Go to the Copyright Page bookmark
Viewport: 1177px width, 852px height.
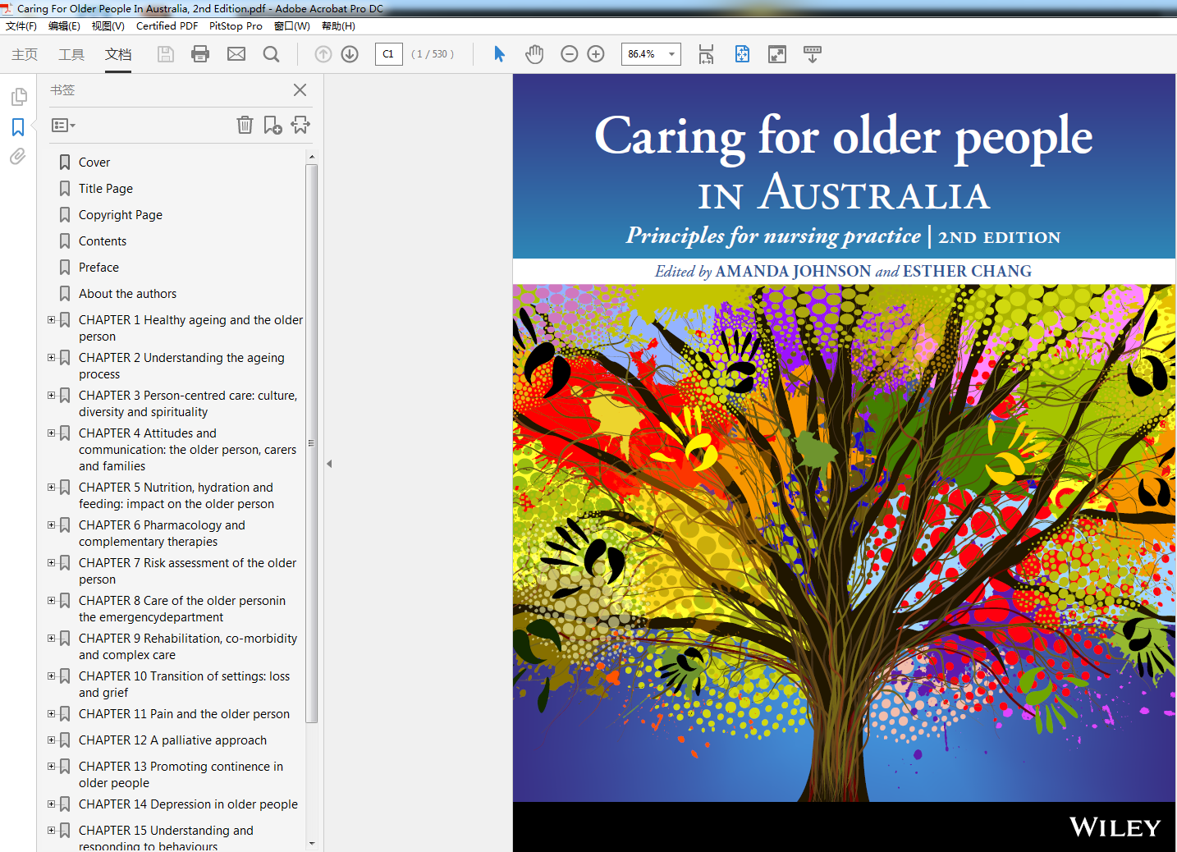pyautogui.click(x=121, y=215)
